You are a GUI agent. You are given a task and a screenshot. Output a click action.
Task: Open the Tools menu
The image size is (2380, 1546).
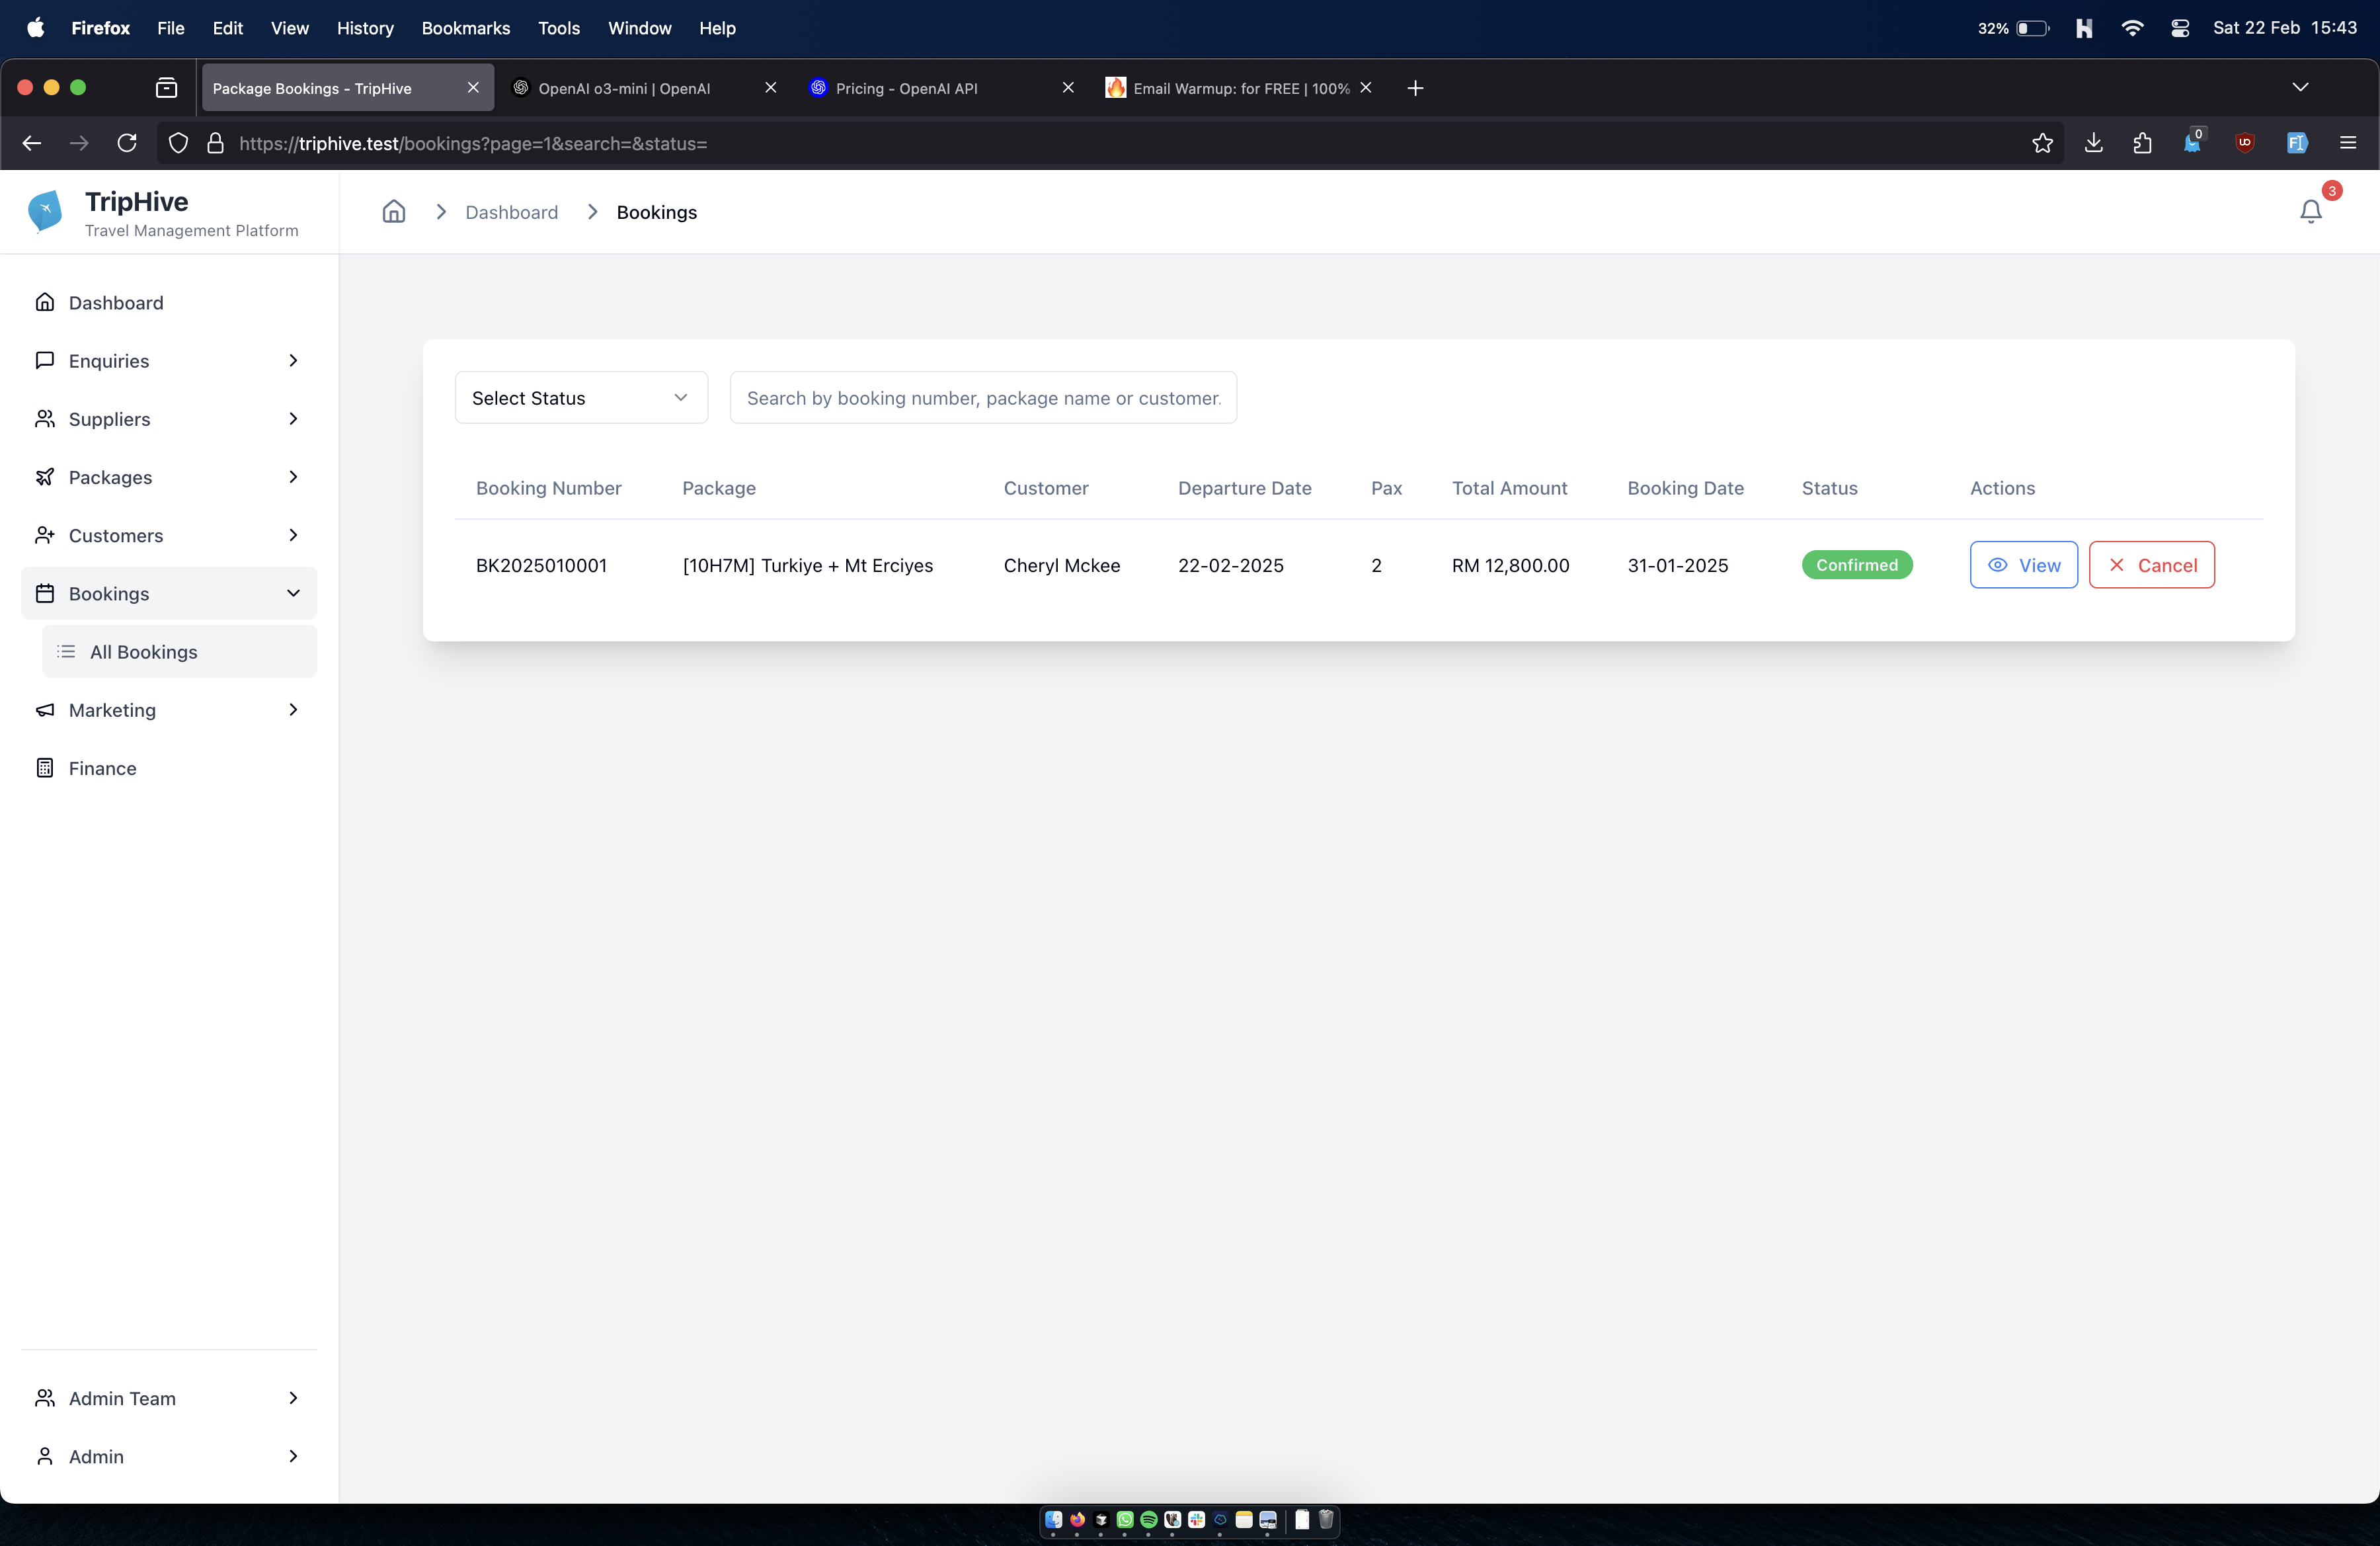pos(558,28)
